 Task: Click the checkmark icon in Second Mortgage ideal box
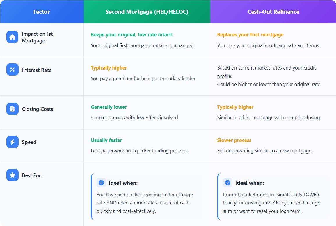(x=101, y=183)
